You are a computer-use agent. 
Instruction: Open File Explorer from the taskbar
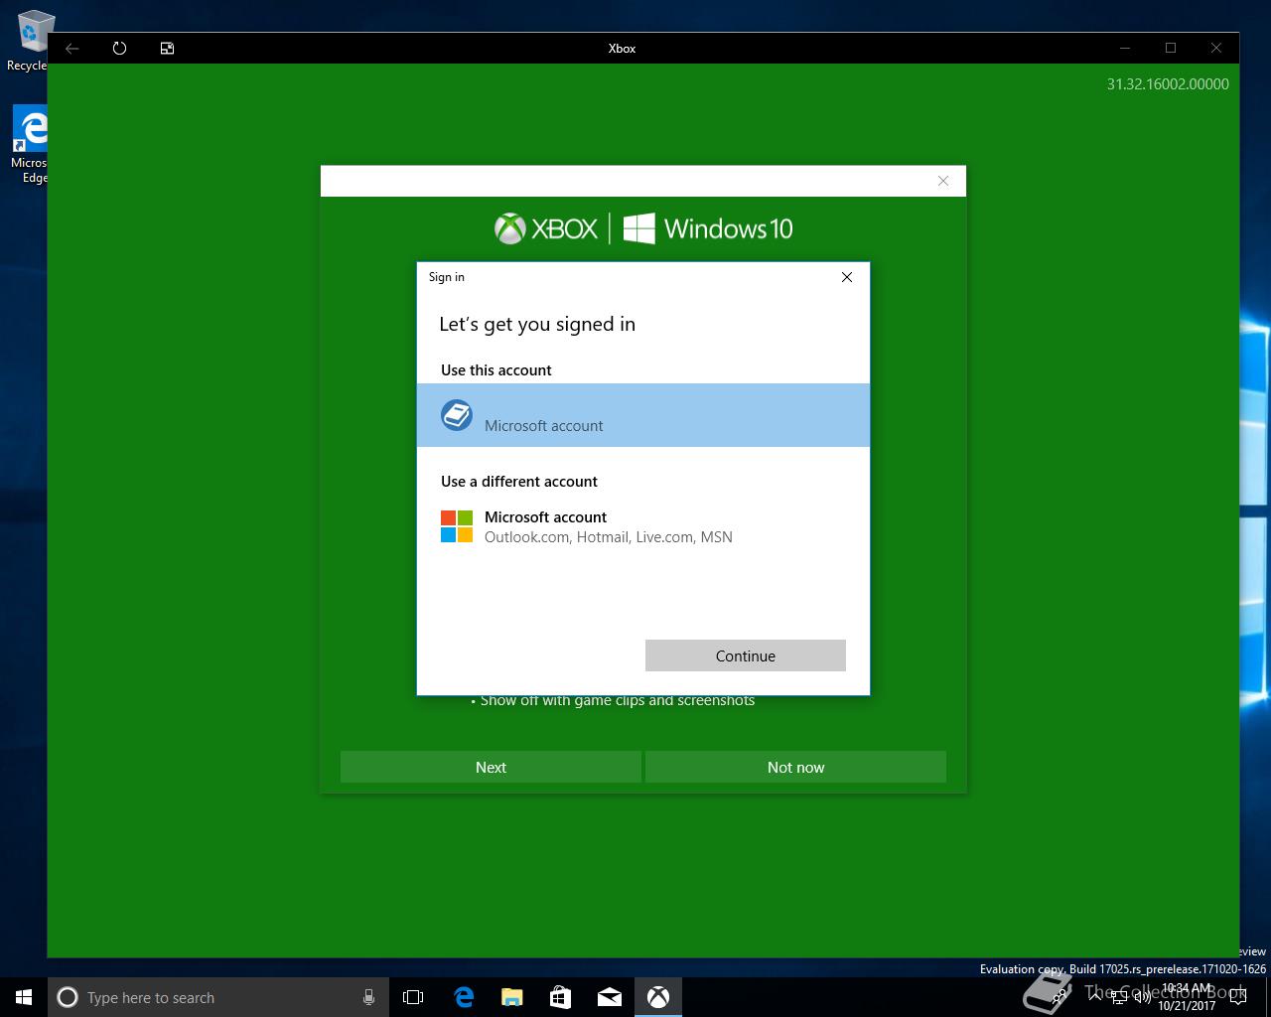point(511,997)
